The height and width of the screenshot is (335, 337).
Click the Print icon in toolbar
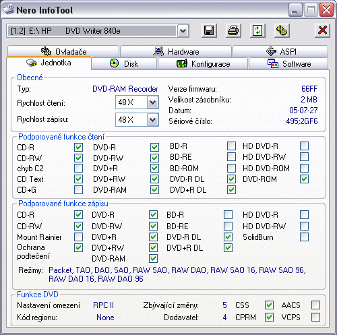click(x=233, y=30)
